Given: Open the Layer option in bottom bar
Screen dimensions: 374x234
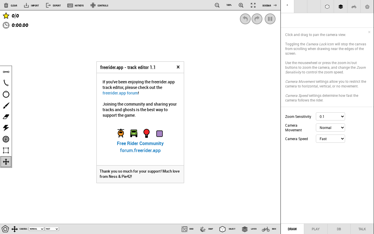Looking at the screenshot, I should (x=249, y=229).
